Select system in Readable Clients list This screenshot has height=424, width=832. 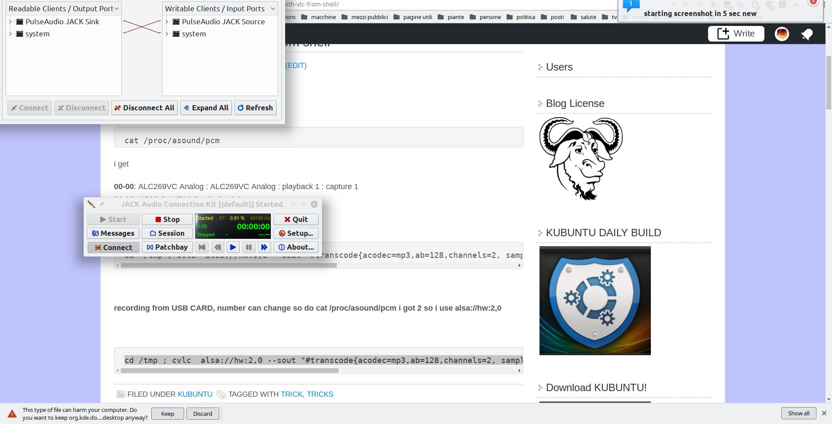coord(37,34)
